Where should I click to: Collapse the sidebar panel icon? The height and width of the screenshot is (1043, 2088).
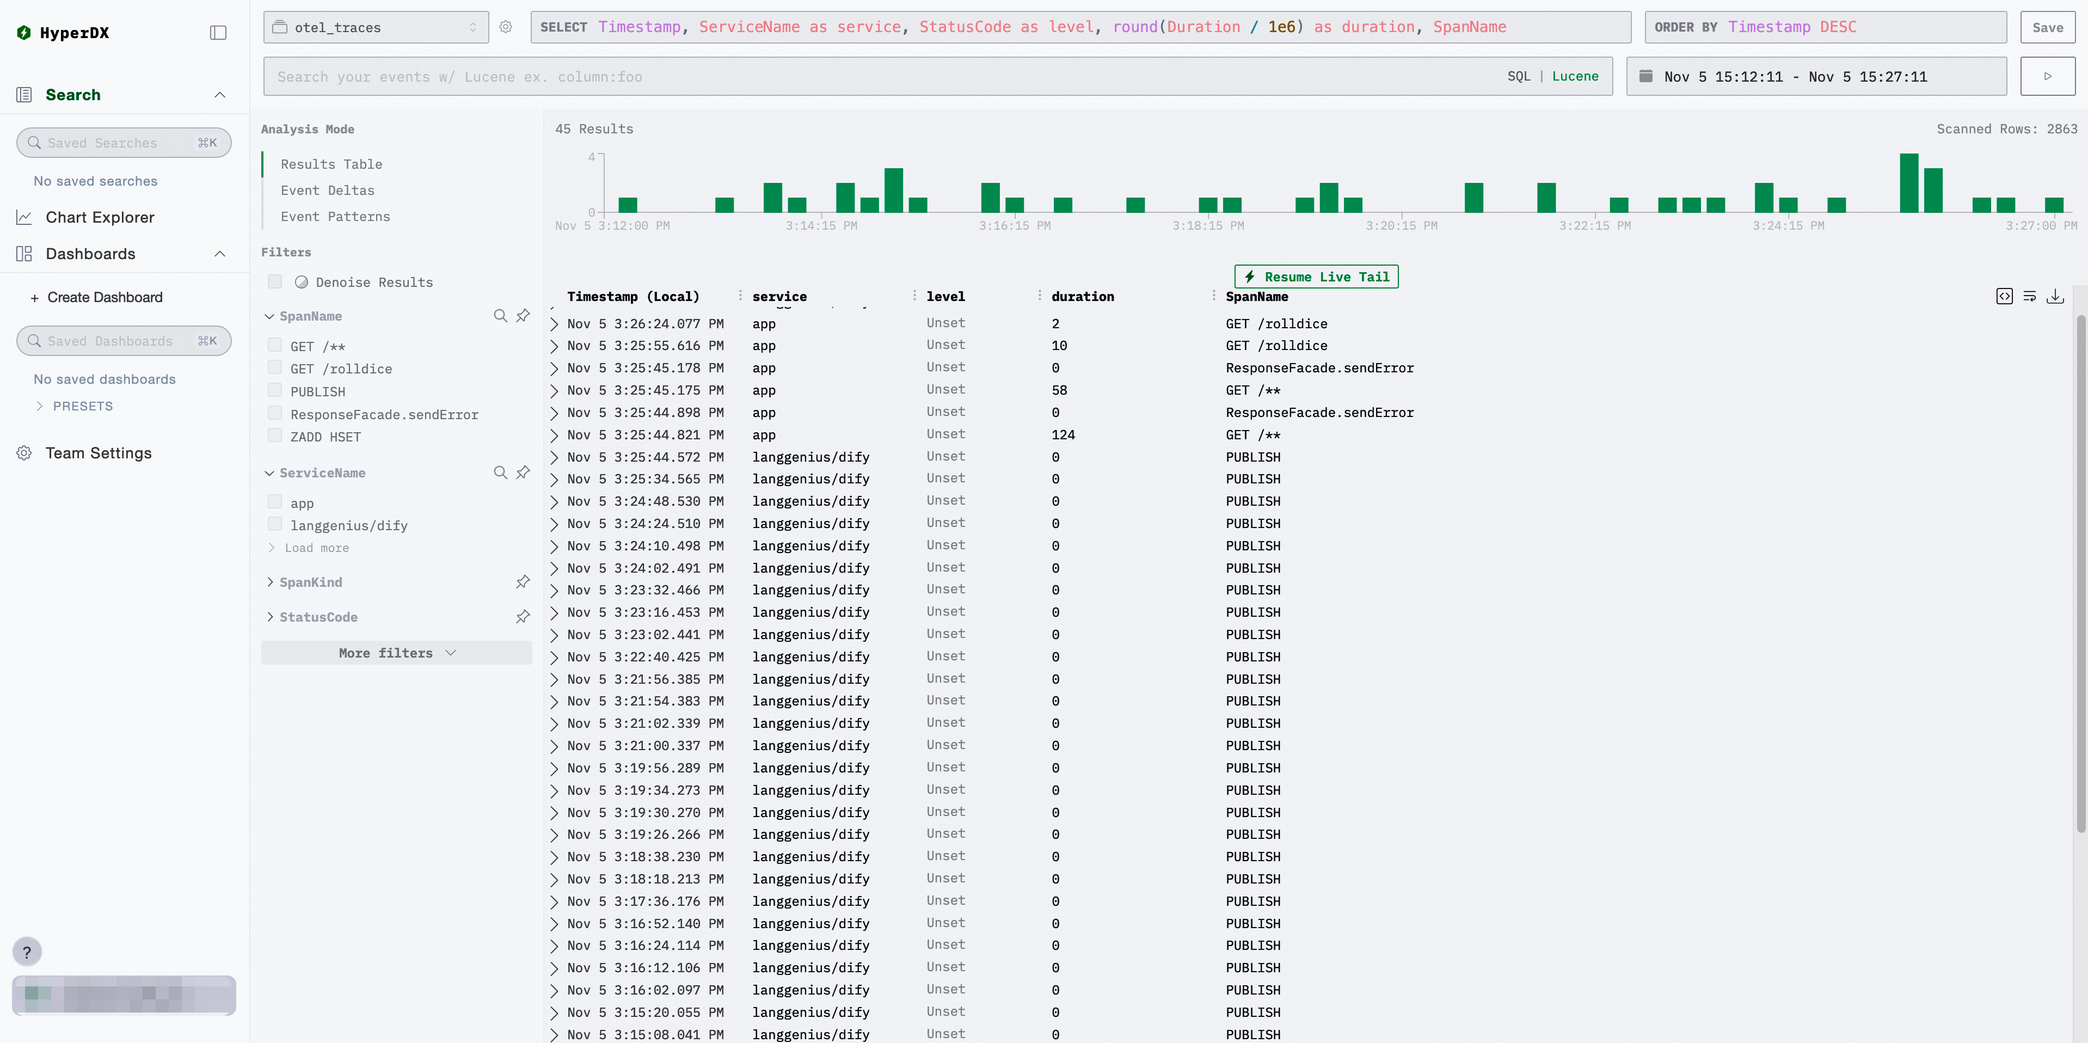coord(218,33)
